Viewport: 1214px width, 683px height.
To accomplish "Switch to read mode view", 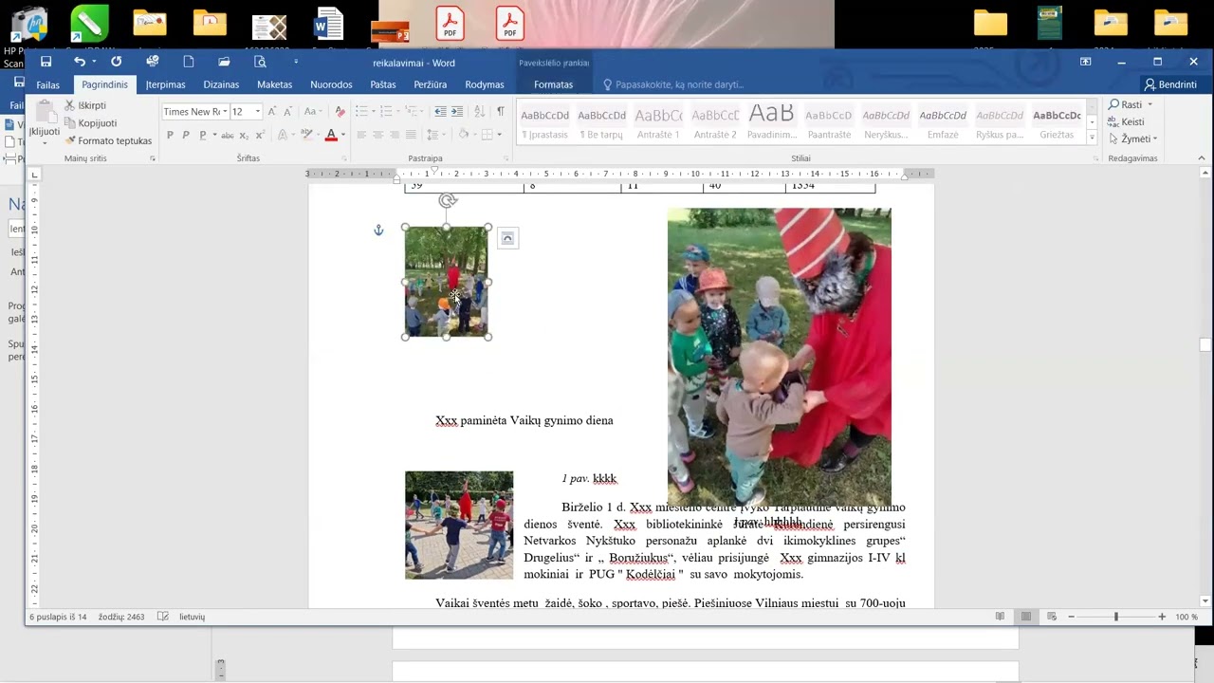I will [x=1000, y=617].
